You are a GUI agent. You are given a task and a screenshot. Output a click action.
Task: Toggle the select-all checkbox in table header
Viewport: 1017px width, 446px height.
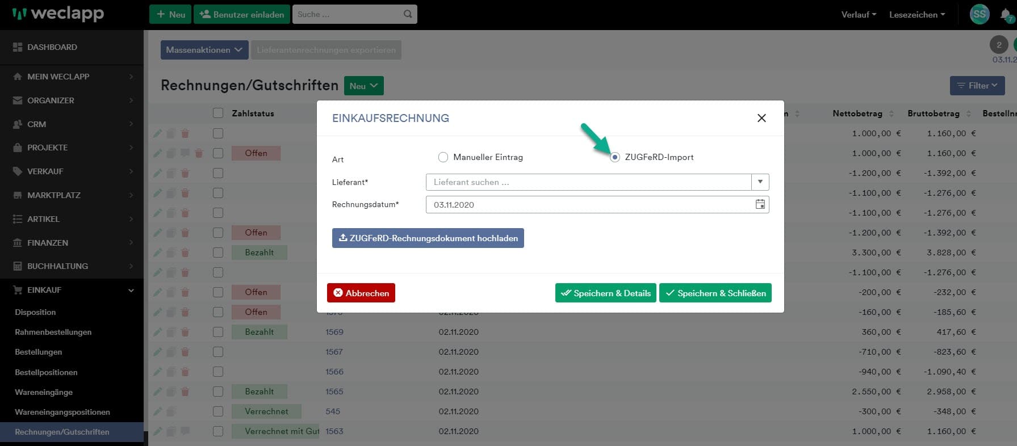coord(218,113)
